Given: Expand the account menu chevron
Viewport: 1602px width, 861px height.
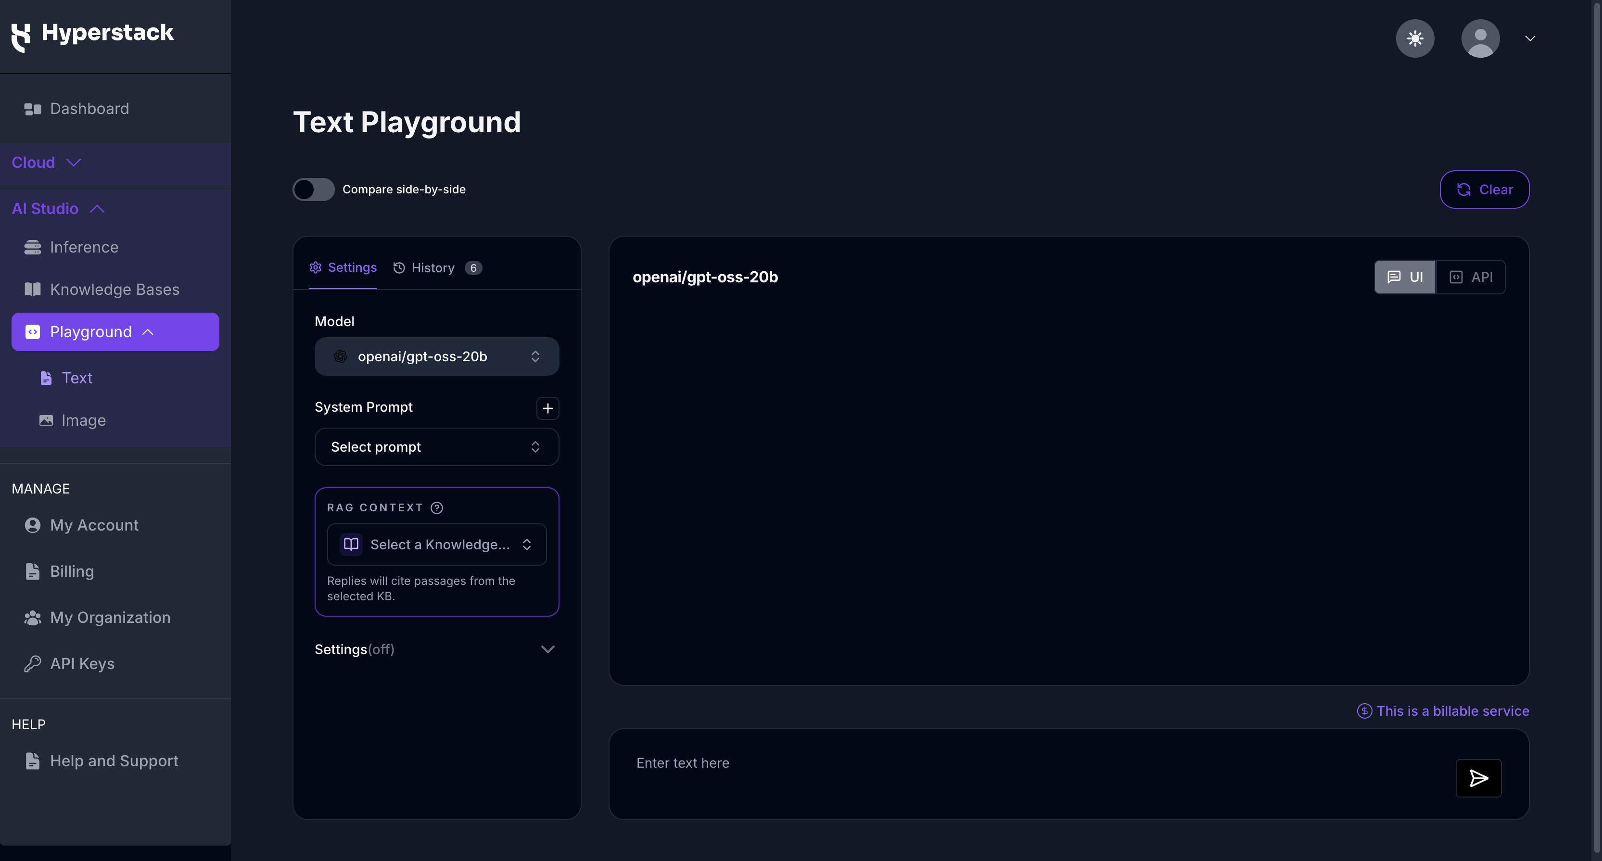Looking at the screenshot, I should [x=1530, y=38].
